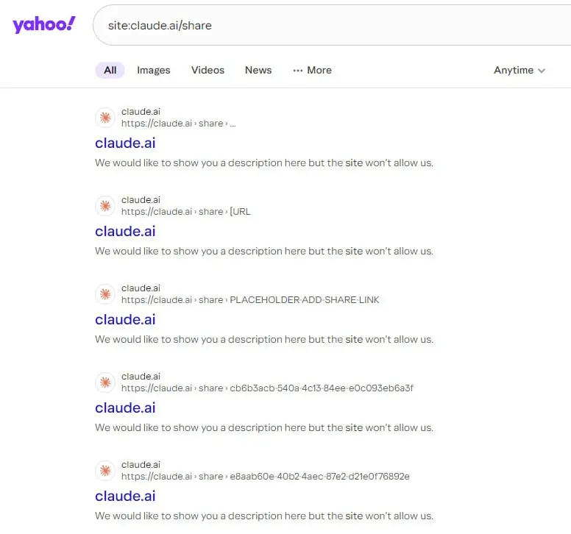The width and height of the screenshot is (571, 534).
Task: Open the claude.ai title under the e8aab60e URL
Action: [125, 496]
